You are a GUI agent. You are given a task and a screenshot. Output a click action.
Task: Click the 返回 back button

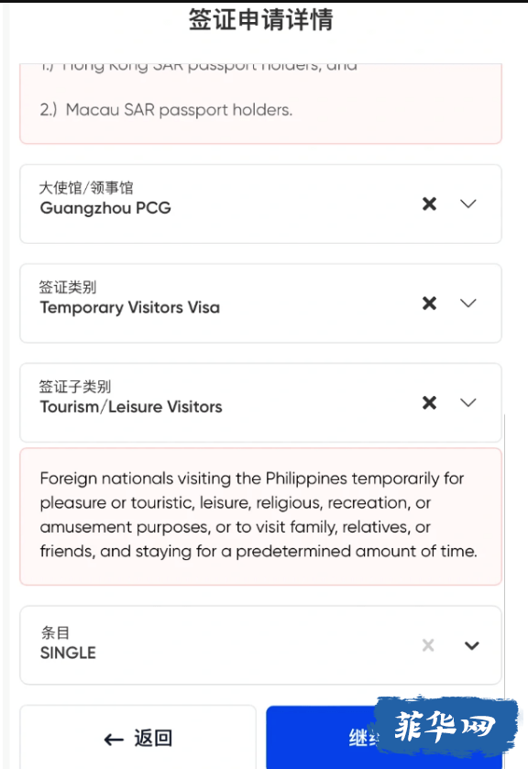[137, 737]
